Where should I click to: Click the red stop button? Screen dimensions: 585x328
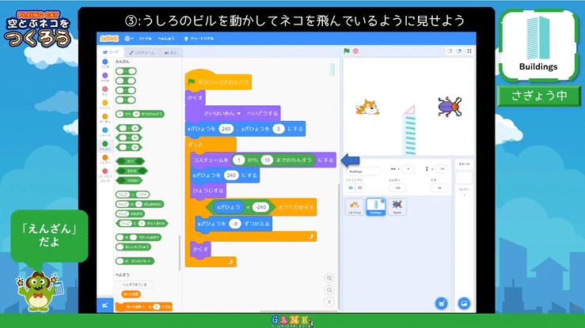pyautogui.click(x=355, y=51)
